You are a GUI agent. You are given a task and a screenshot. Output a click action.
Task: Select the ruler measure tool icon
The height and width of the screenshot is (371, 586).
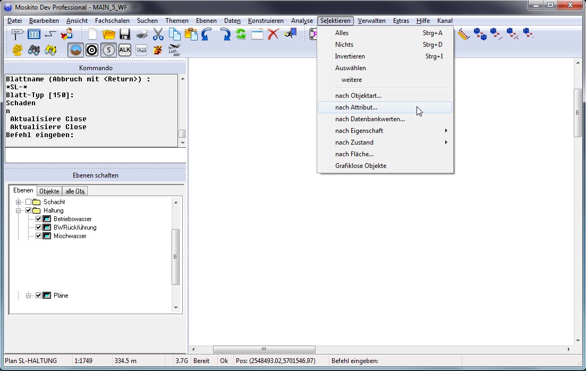tap(463, 35)
